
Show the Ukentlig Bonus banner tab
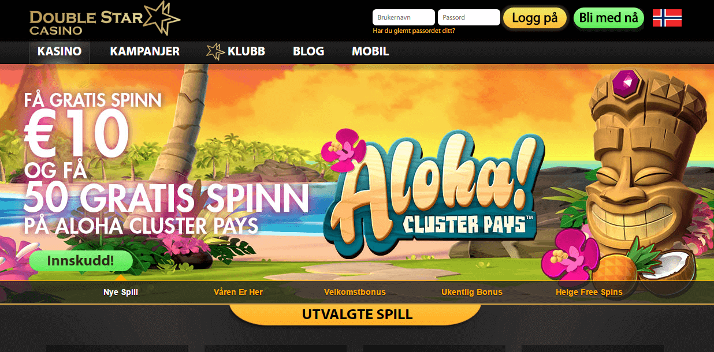pyautogui.click(x=472, y=292)
